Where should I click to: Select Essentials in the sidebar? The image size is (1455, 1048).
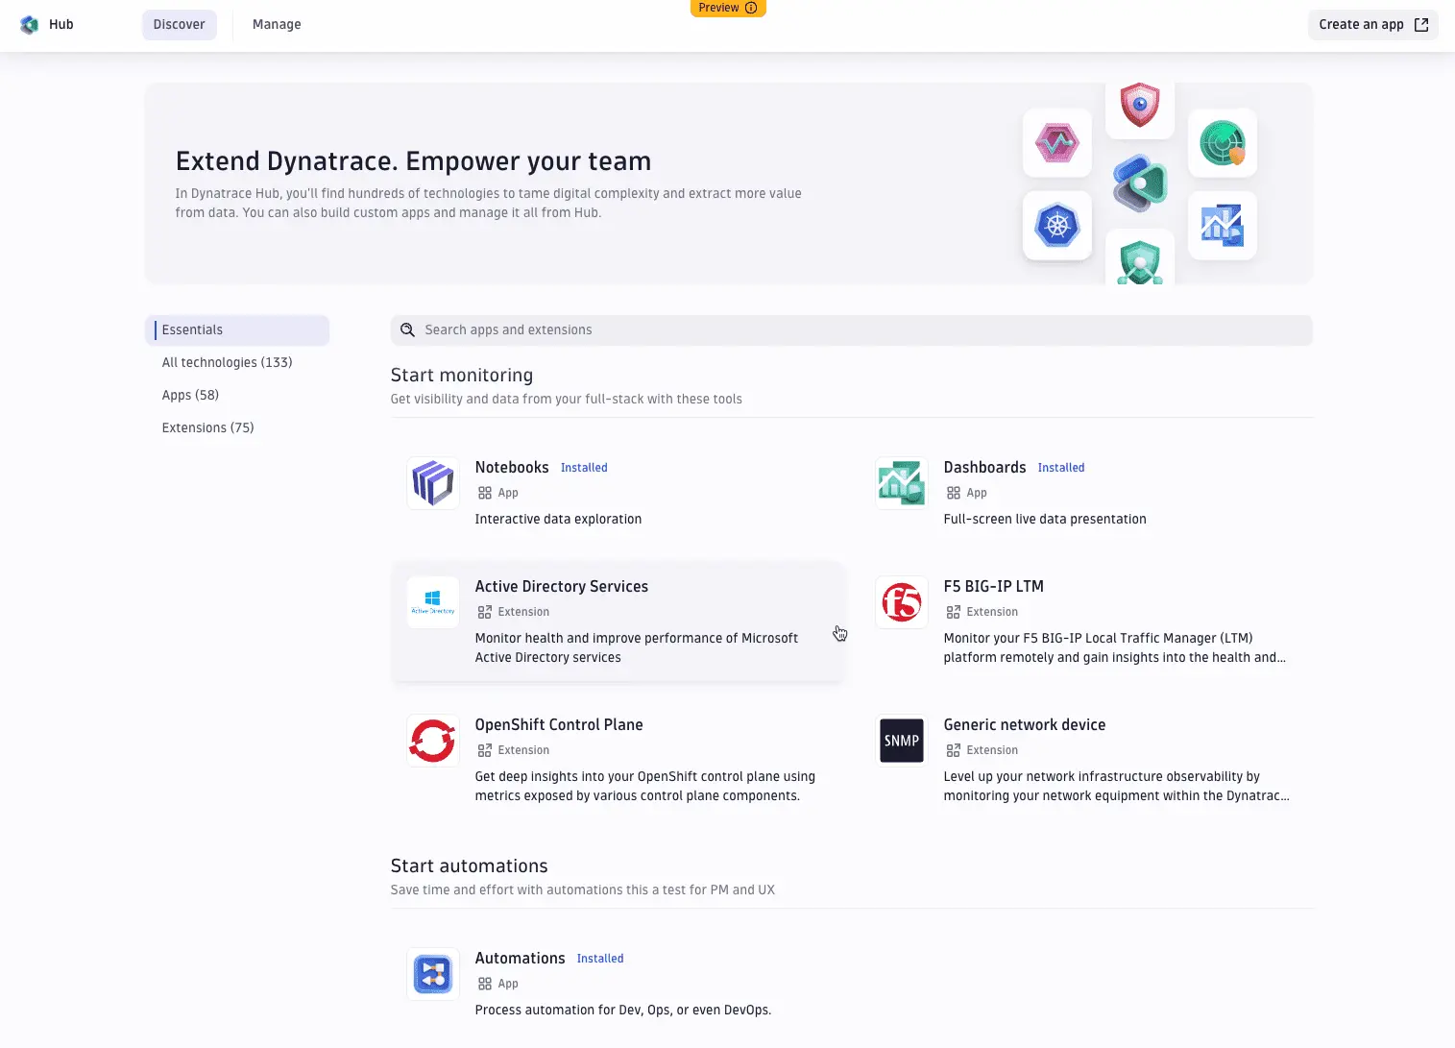237,329
